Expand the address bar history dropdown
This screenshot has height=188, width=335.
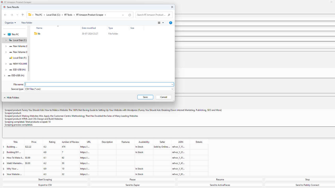click(123, 15)
